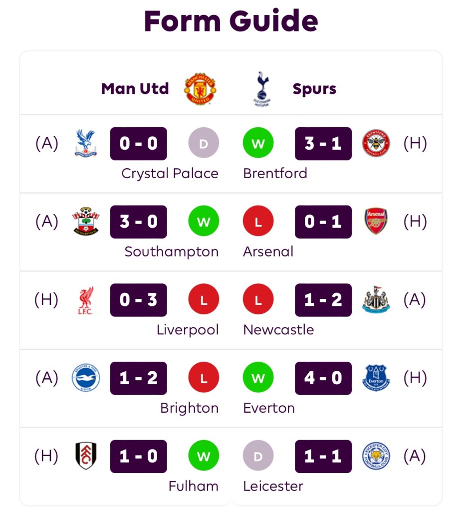Click the 4 - 0 Everton score
Viewport: 462px width, 511px height.
[323, 378]
